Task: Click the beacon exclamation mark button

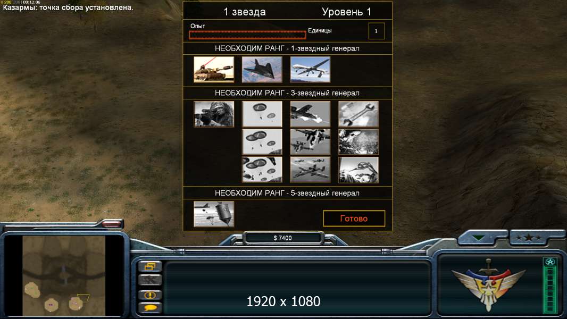Action: [150, 295]
